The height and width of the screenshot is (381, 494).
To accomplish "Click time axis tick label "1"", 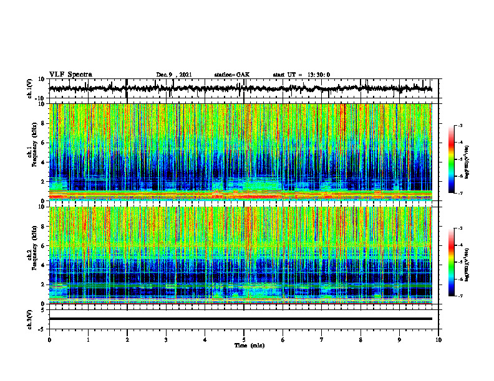I will (x=88, y=340).
